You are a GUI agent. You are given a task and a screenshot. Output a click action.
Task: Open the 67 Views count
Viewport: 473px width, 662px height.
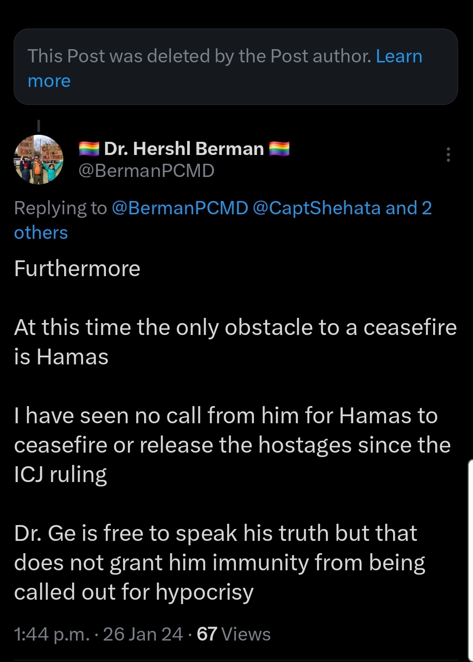234,634
